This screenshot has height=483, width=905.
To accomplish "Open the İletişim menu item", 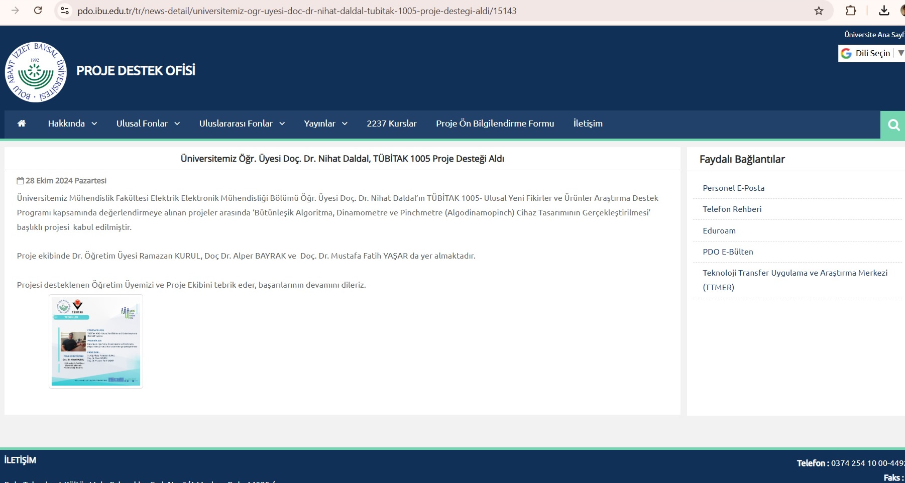I will (588, 124).
